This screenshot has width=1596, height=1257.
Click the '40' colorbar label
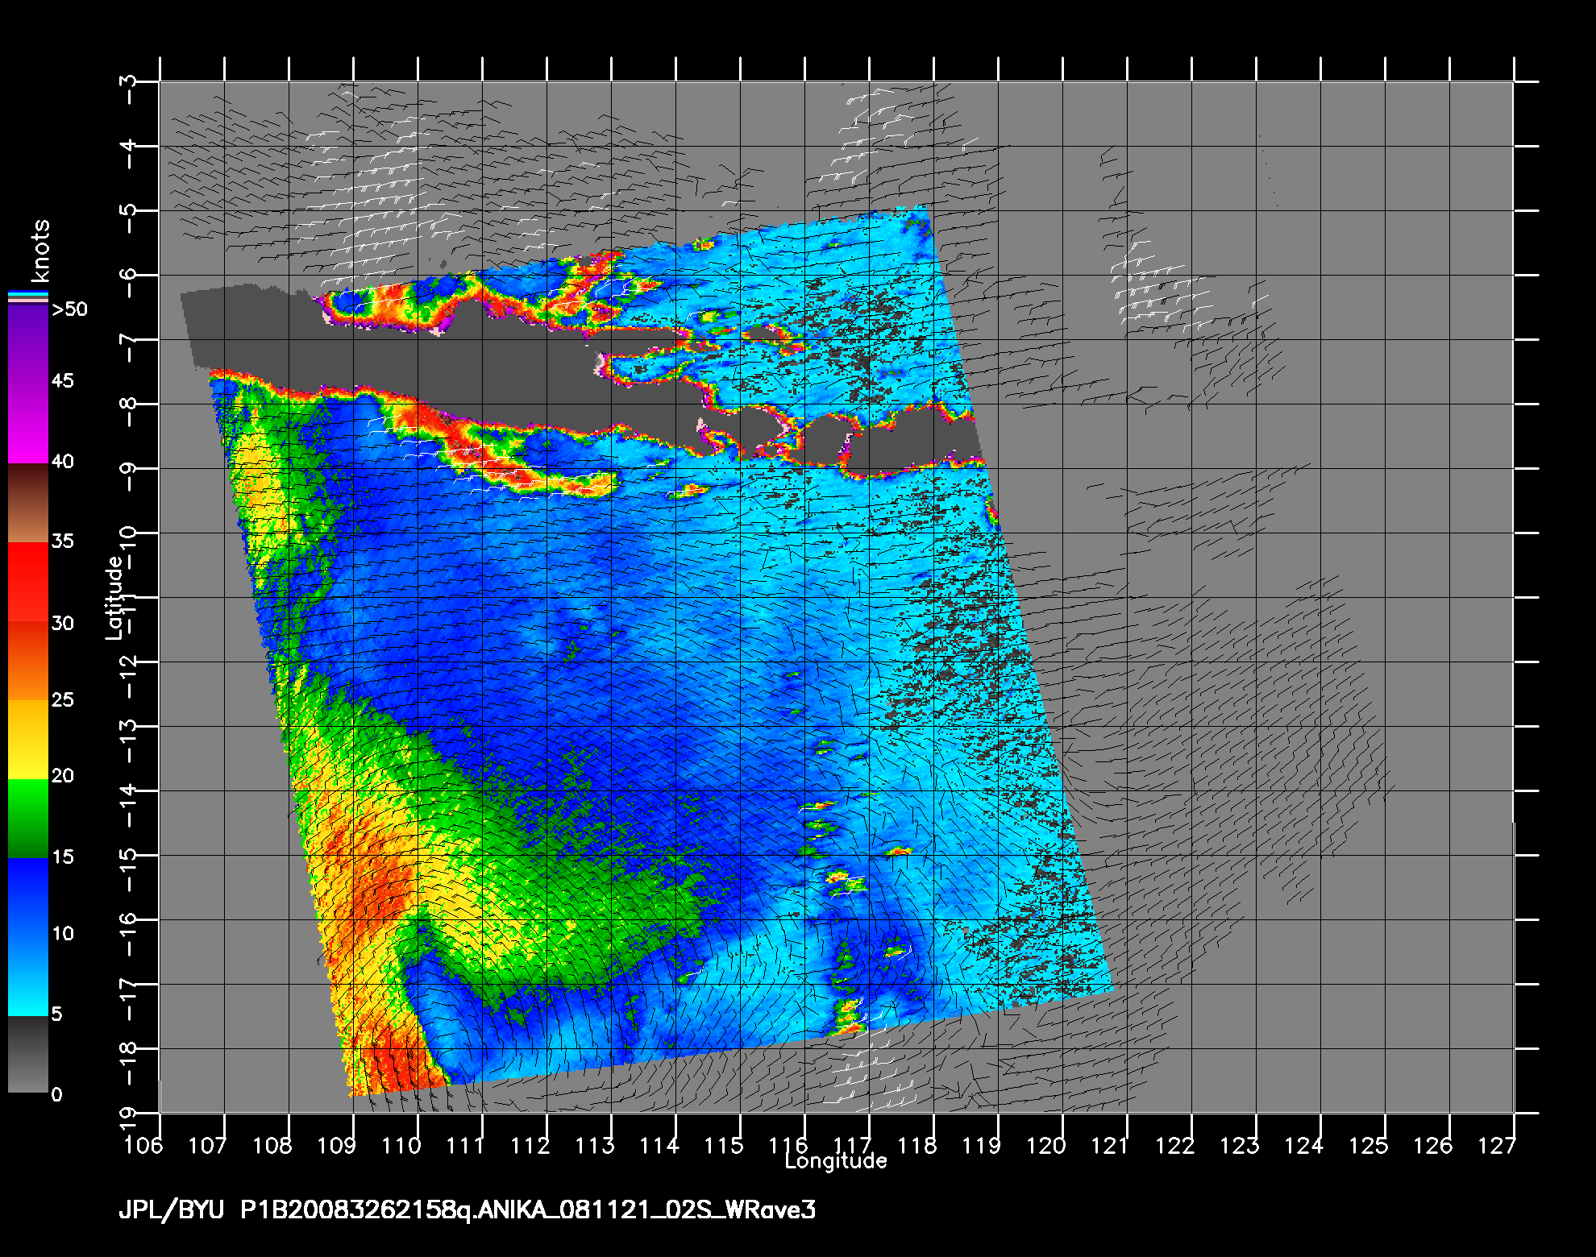click(63, 462)
